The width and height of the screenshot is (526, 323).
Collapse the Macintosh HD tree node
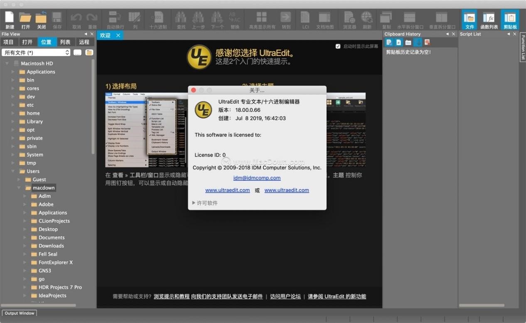point(7,63)
